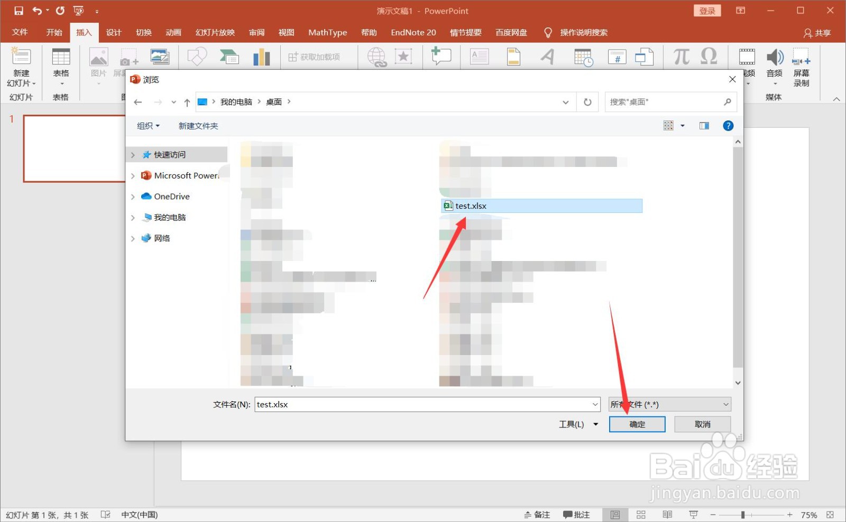The height and width of the screenshot is (522, 846).
Task: Click the Header and Footer icon
Action: 513,57
